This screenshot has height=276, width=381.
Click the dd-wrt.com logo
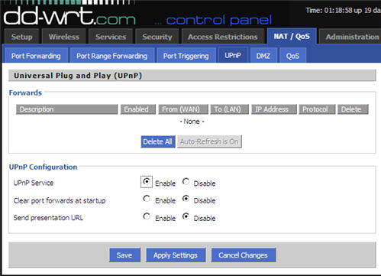(69, 16)
